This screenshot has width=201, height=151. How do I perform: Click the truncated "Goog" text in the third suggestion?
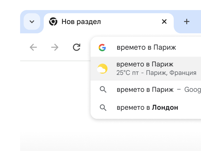pos(192,90)
